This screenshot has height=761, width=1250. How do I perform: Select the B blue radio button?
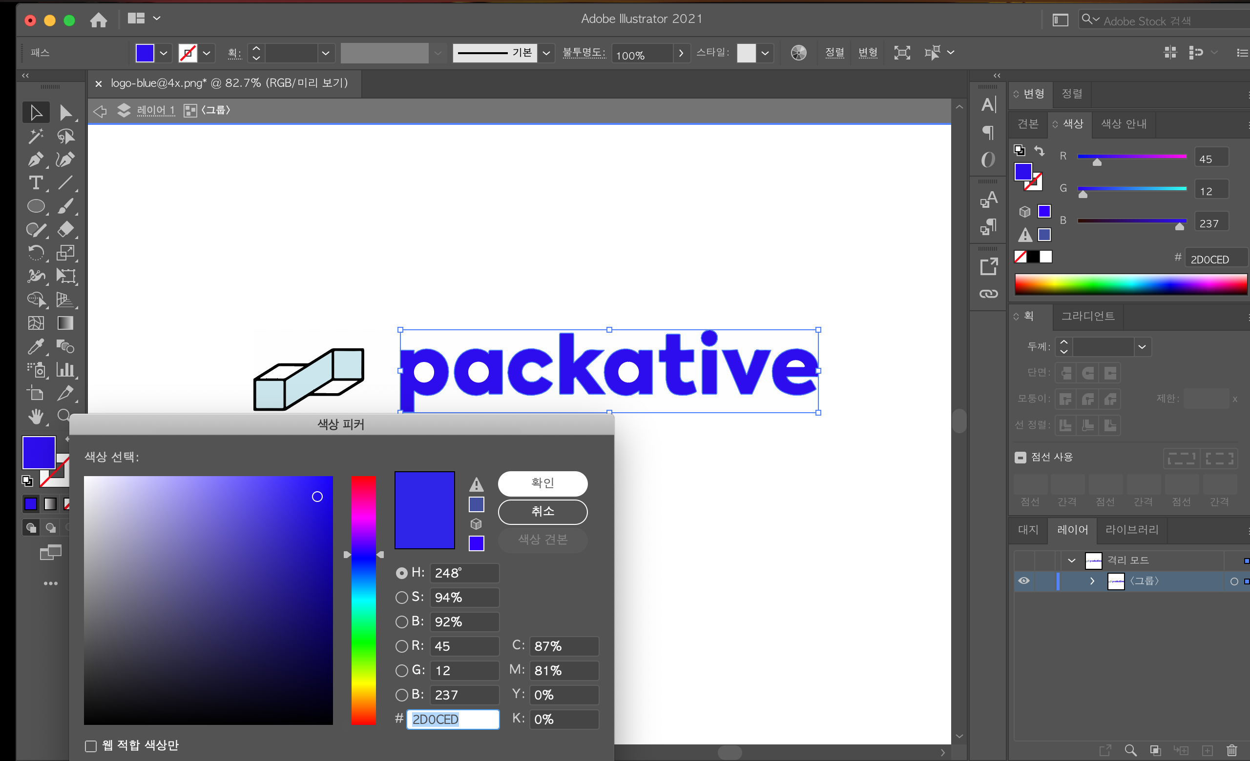click(x=401, y=695)
